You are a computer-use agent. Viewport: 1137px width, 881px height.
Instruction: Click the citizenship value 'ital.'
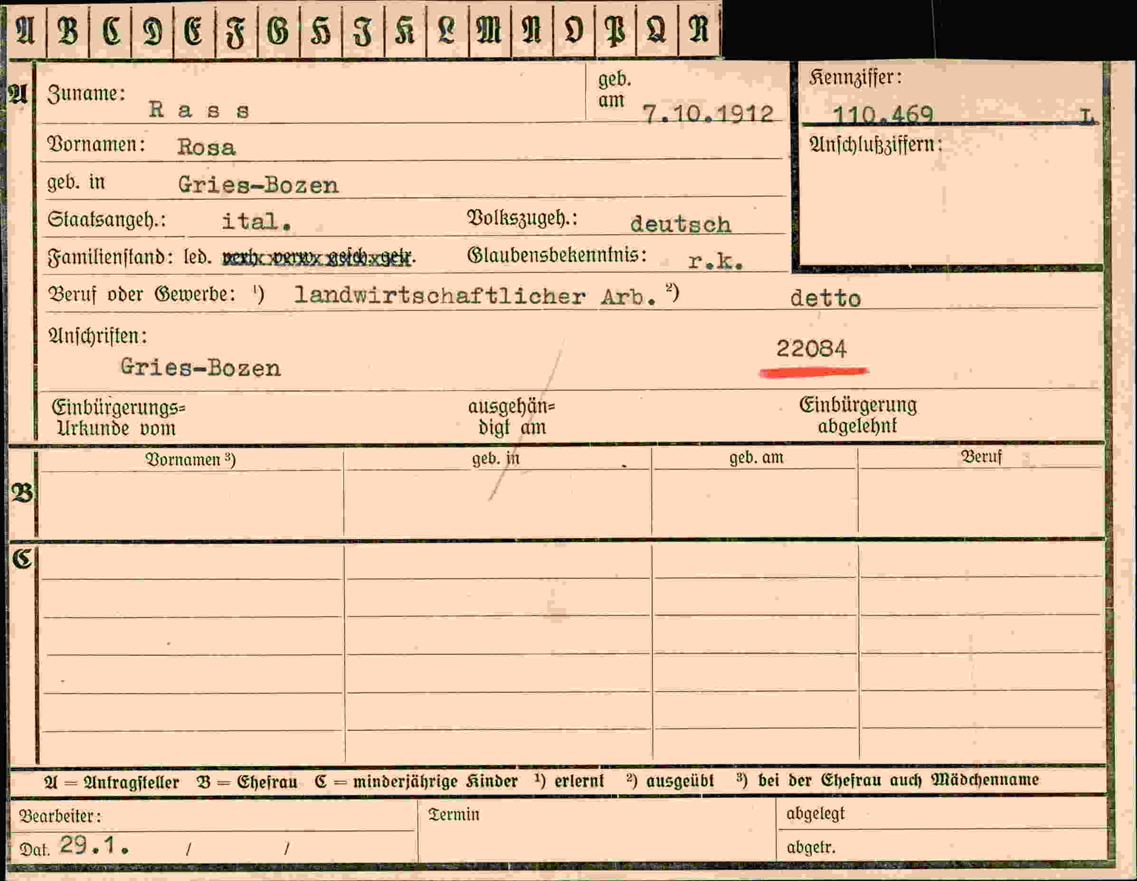[256, 222]
